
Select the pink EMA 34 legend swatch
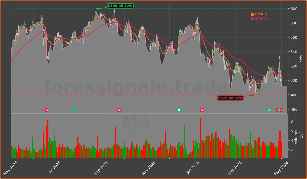(252, 19)
